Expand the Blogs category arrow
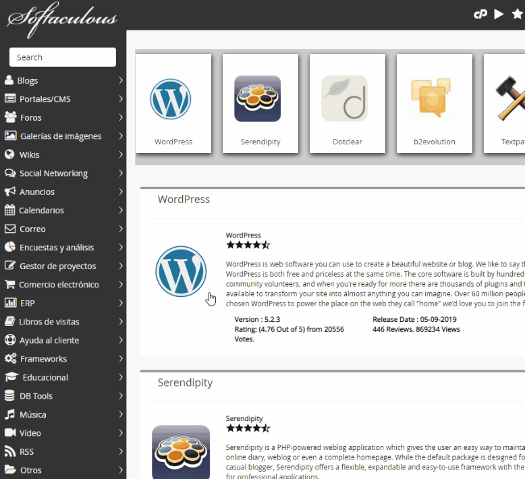This screenshot has width=525, height=479. point(120,80)
